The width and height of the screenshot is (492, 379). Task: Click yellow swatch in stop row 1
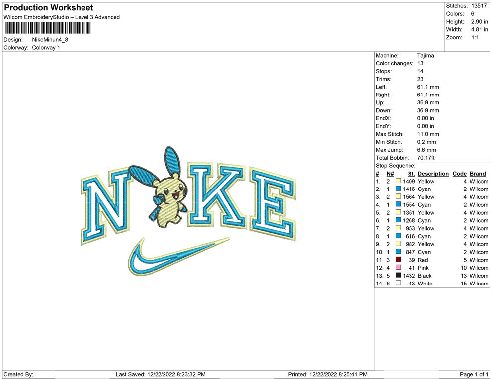(398, 181)
